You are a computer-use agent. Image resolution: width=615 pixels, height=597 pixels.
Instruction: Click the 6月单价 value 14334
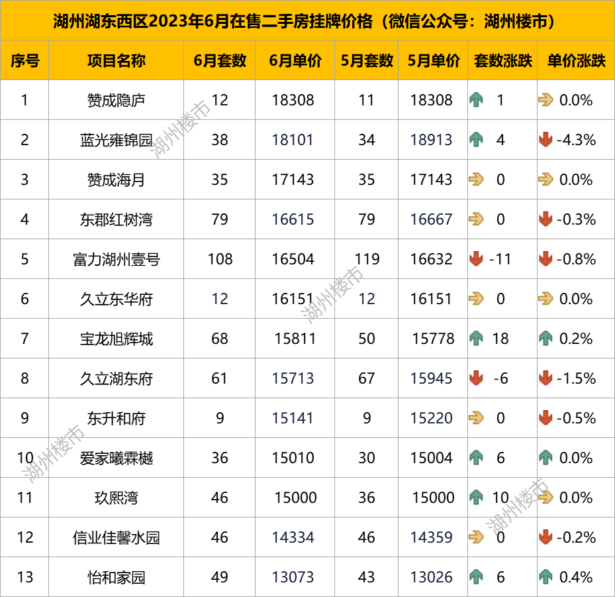pyautogui.click(x=293, y=537)
